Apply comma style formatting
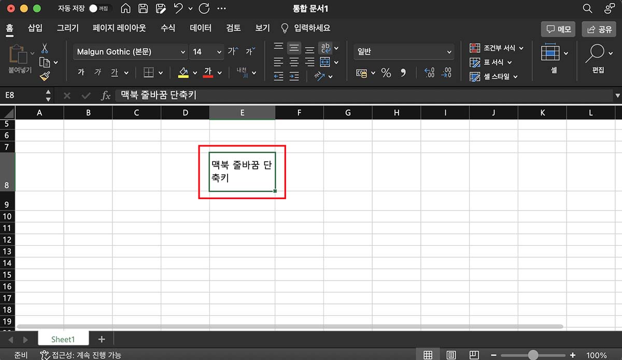This screenshot has height=360, width=622. point(403,73)
